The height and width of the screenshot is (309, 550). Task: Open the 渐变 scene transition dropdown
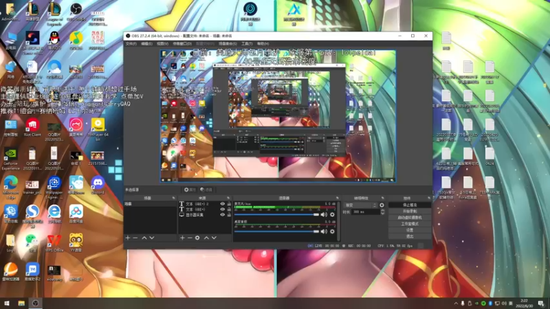pyautogui.click(x=361, y=205)
